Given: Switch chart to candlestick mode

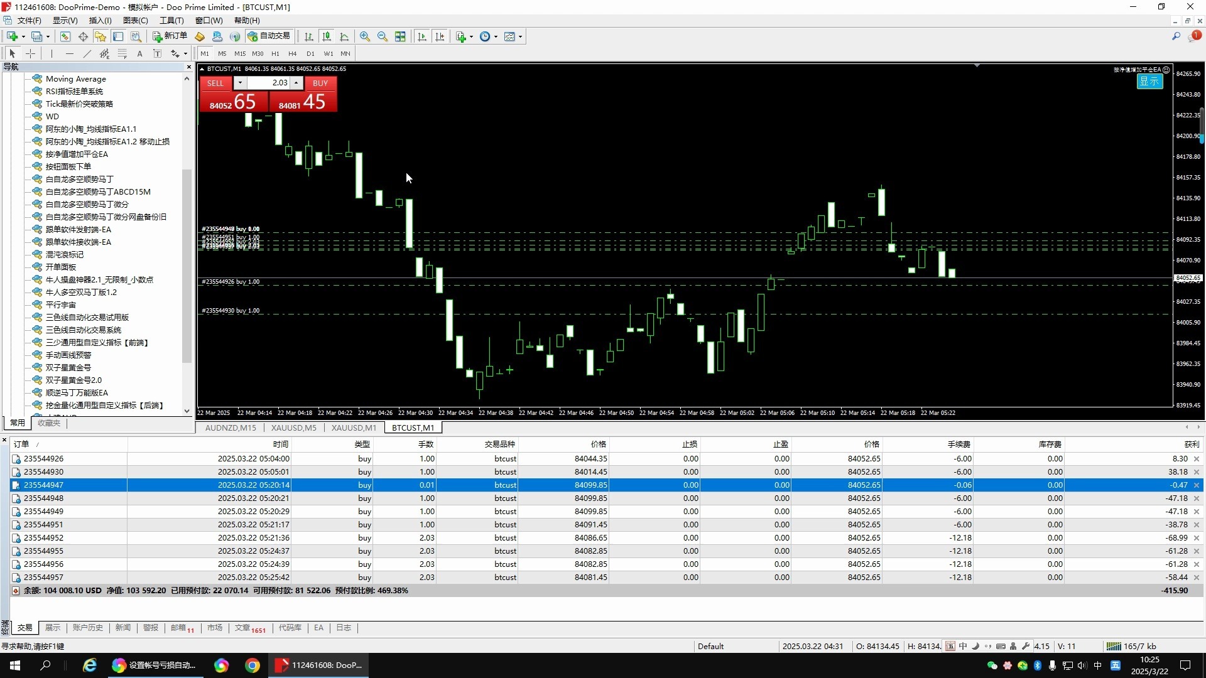Looking at the screenshot, I should click(x=326, y=36).
